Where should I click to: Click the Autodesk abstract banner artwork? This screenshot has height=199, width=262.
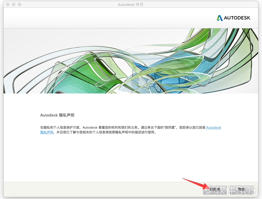coord(131,61)
